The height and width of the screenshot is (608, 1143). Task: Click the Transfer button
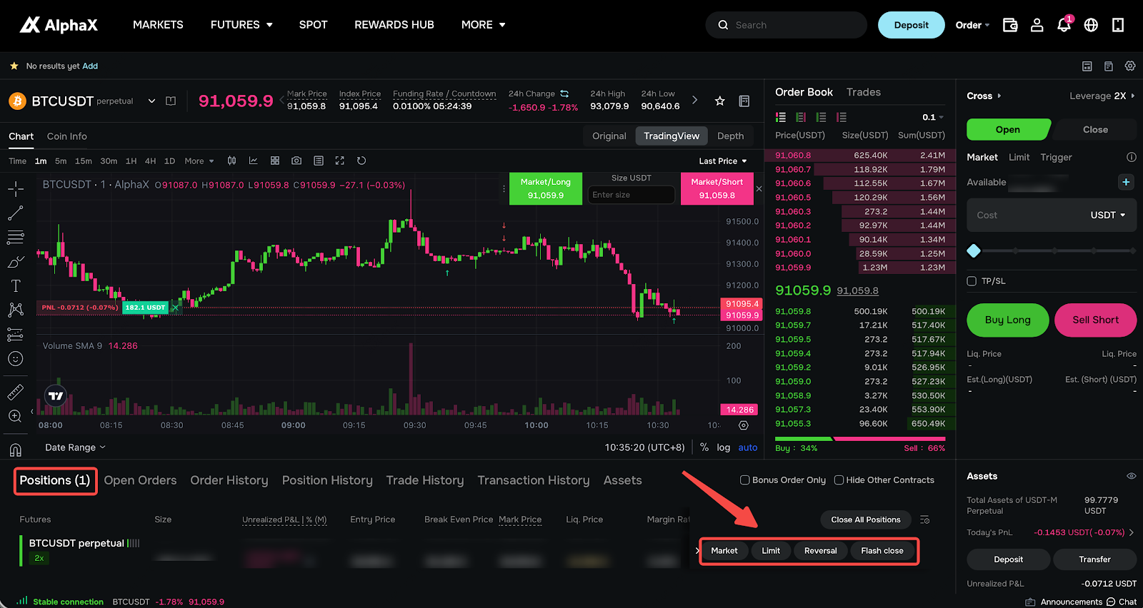coord(1094,559)
